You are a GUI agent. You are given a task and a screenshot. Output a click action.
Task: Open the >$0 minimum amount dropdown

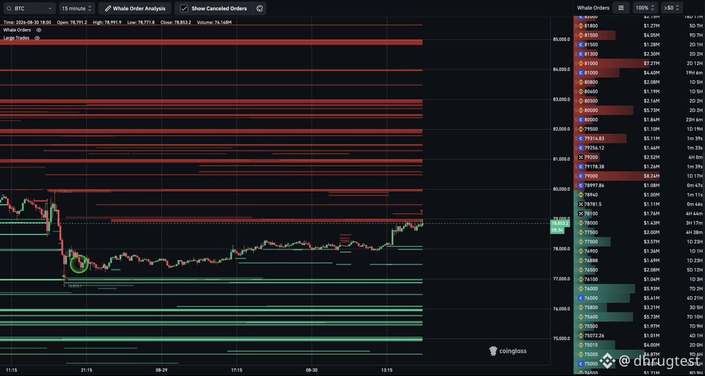point(671,8)
